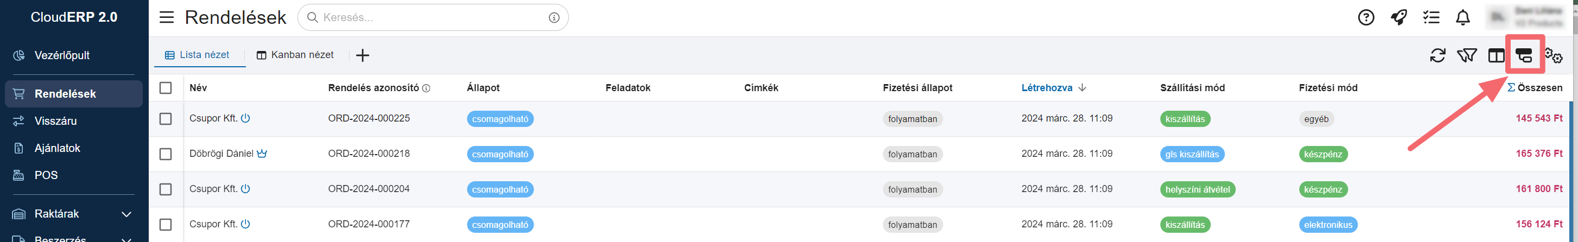Refresh the orders list
1578x242 pixels.
point(1437,56)
